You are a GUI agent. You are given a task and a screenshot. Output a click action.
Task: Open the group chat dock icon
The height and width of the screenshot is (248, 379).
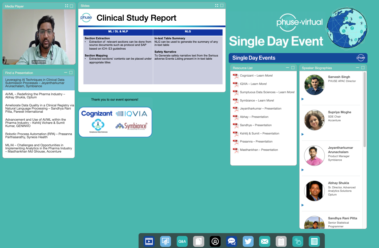pyautogui.click(x=232, y=241)
